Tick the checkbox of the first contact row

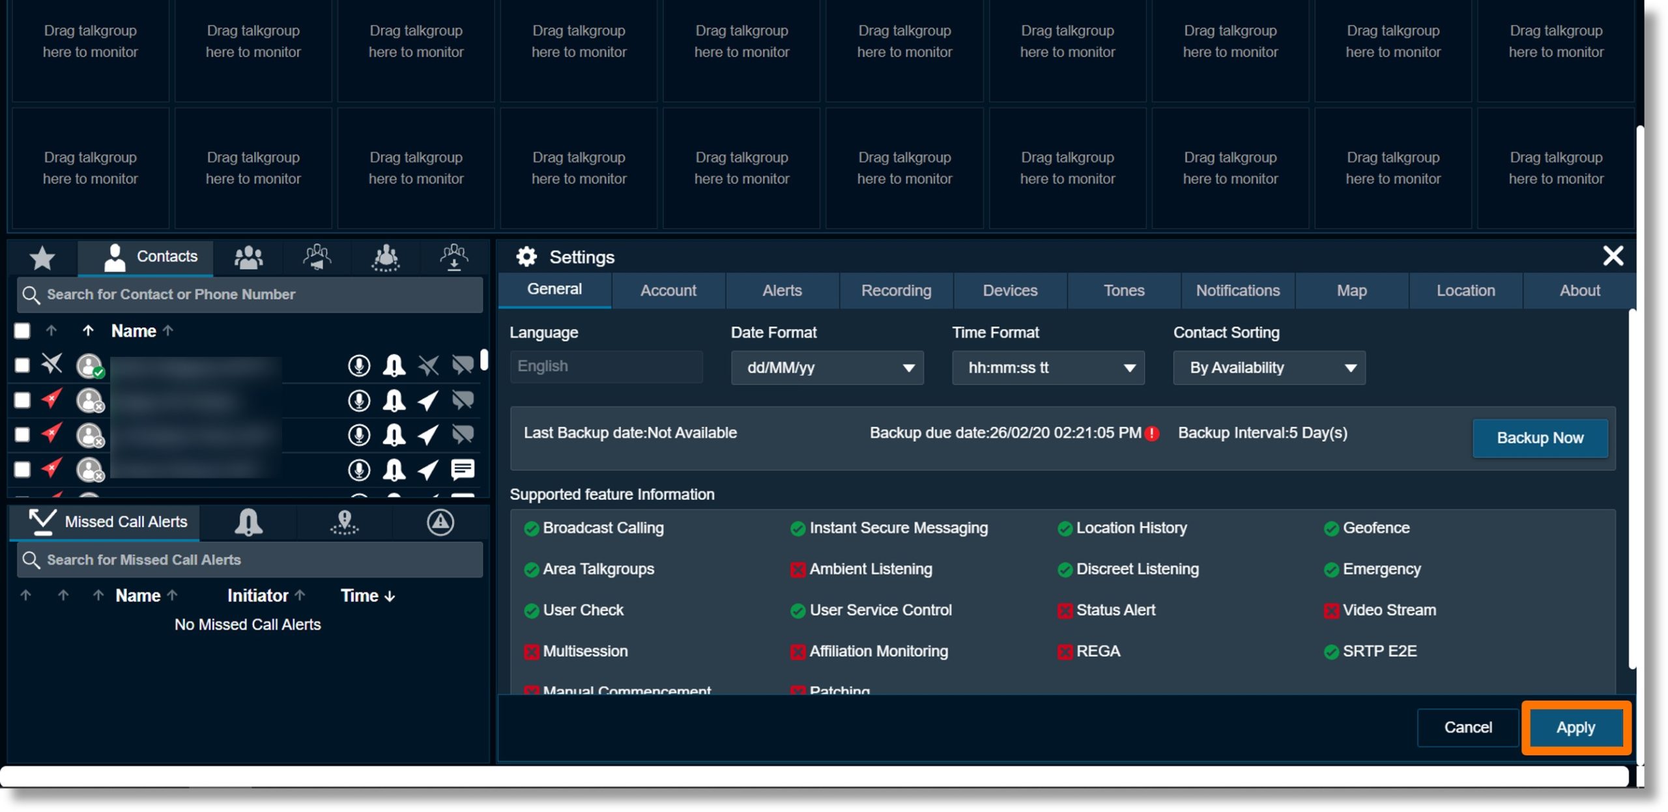click(x=22, y=365)
